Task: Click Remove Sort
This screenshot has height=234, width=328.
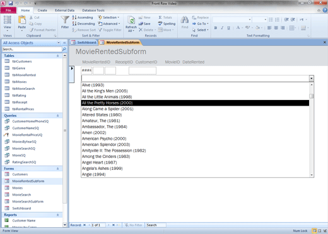Action: pos(84,30)
